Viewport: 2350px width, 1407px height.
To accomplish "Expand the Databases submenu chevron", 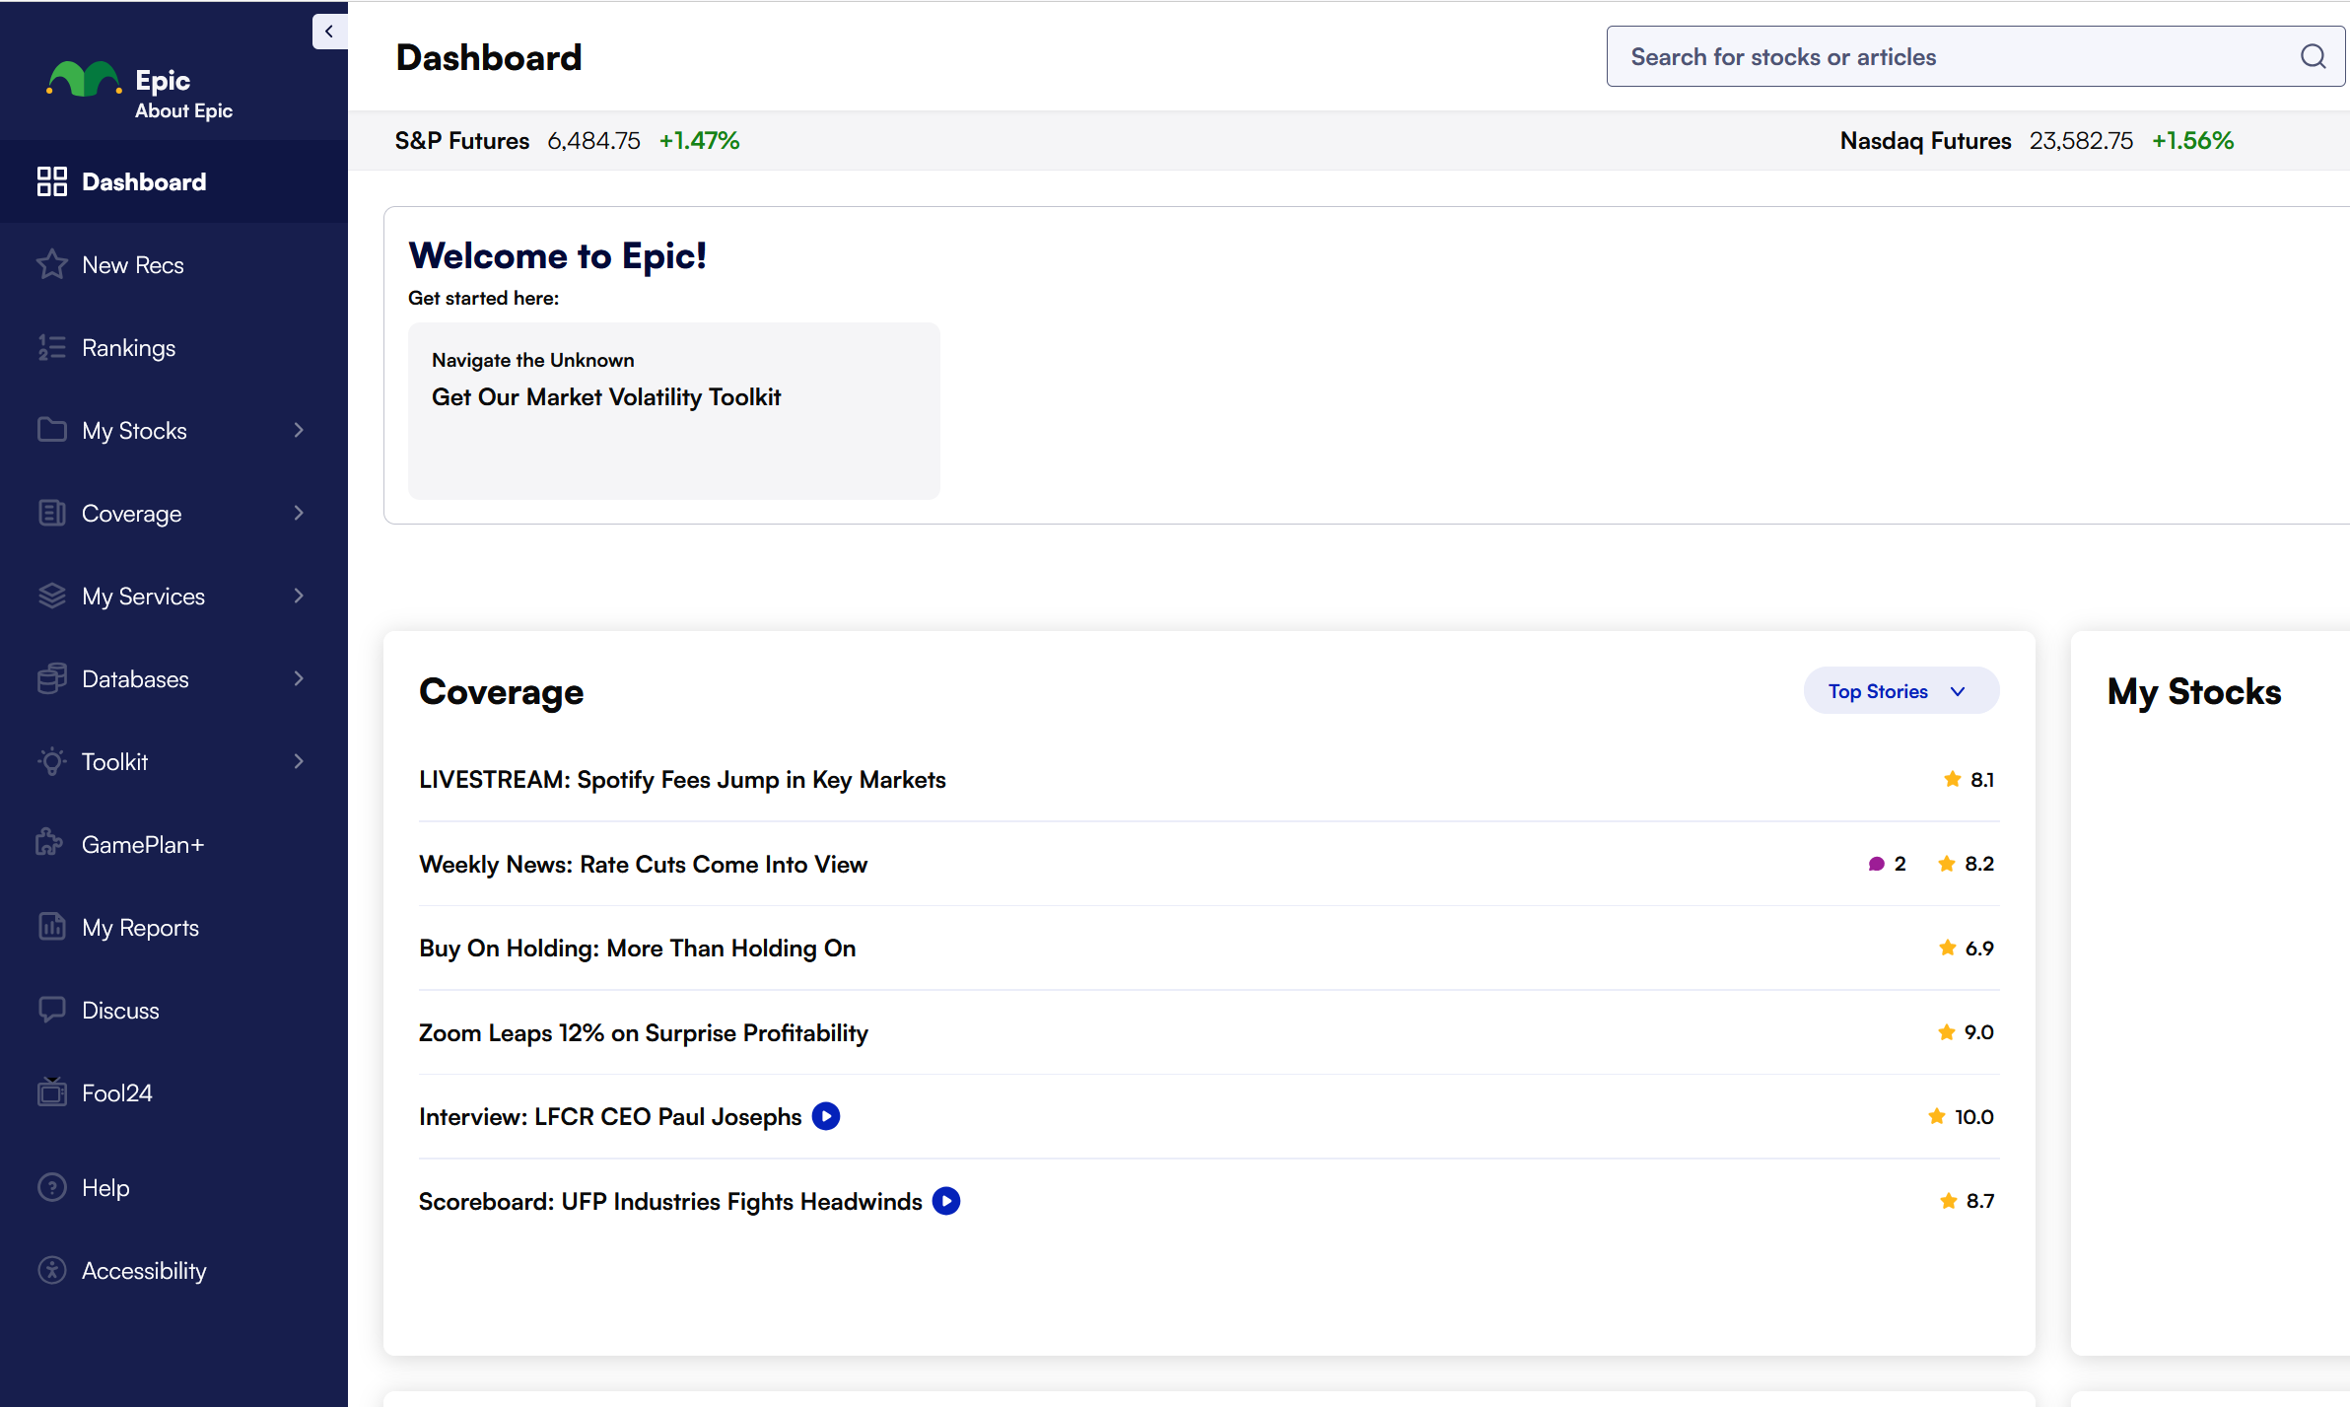I will point(299,678).
